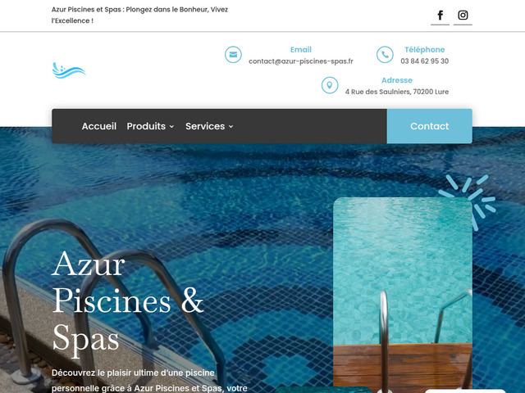Screen dimensions: 525x393
Task: Open the Facebook social icon
Action: click(440, 16)
